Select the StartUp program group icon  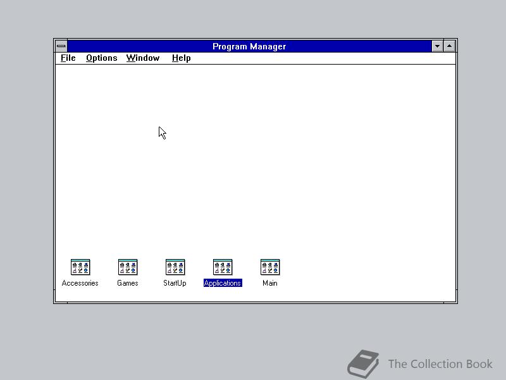coord(175,267)
